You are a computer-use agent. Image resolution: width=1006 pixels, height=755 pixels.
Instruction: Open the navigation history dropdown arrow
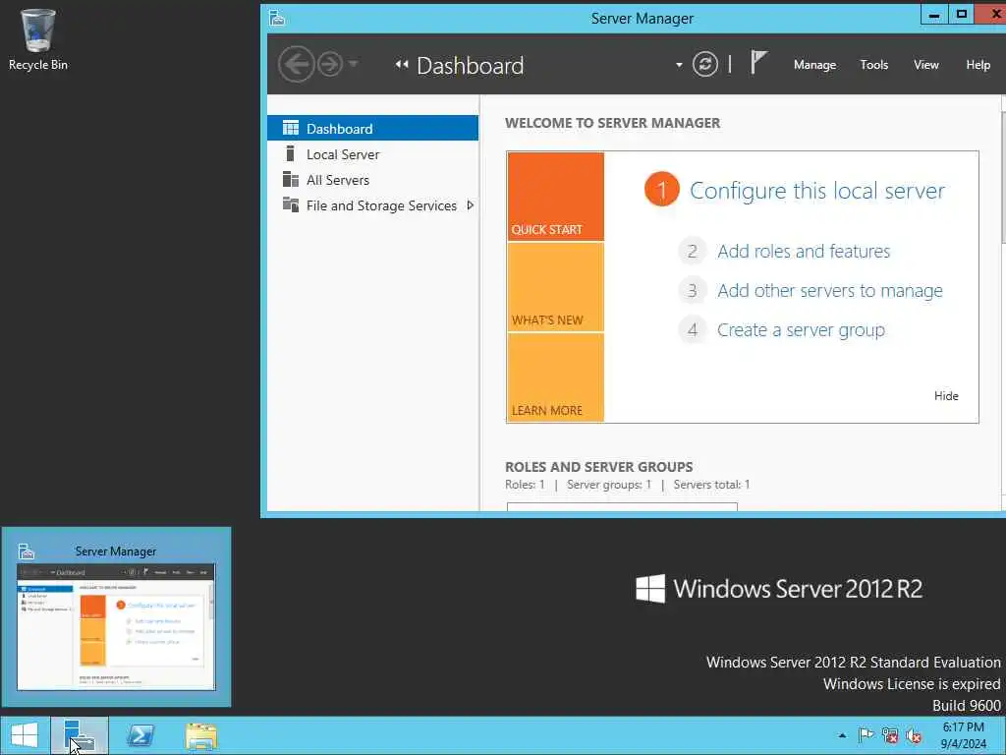[353, 64]
